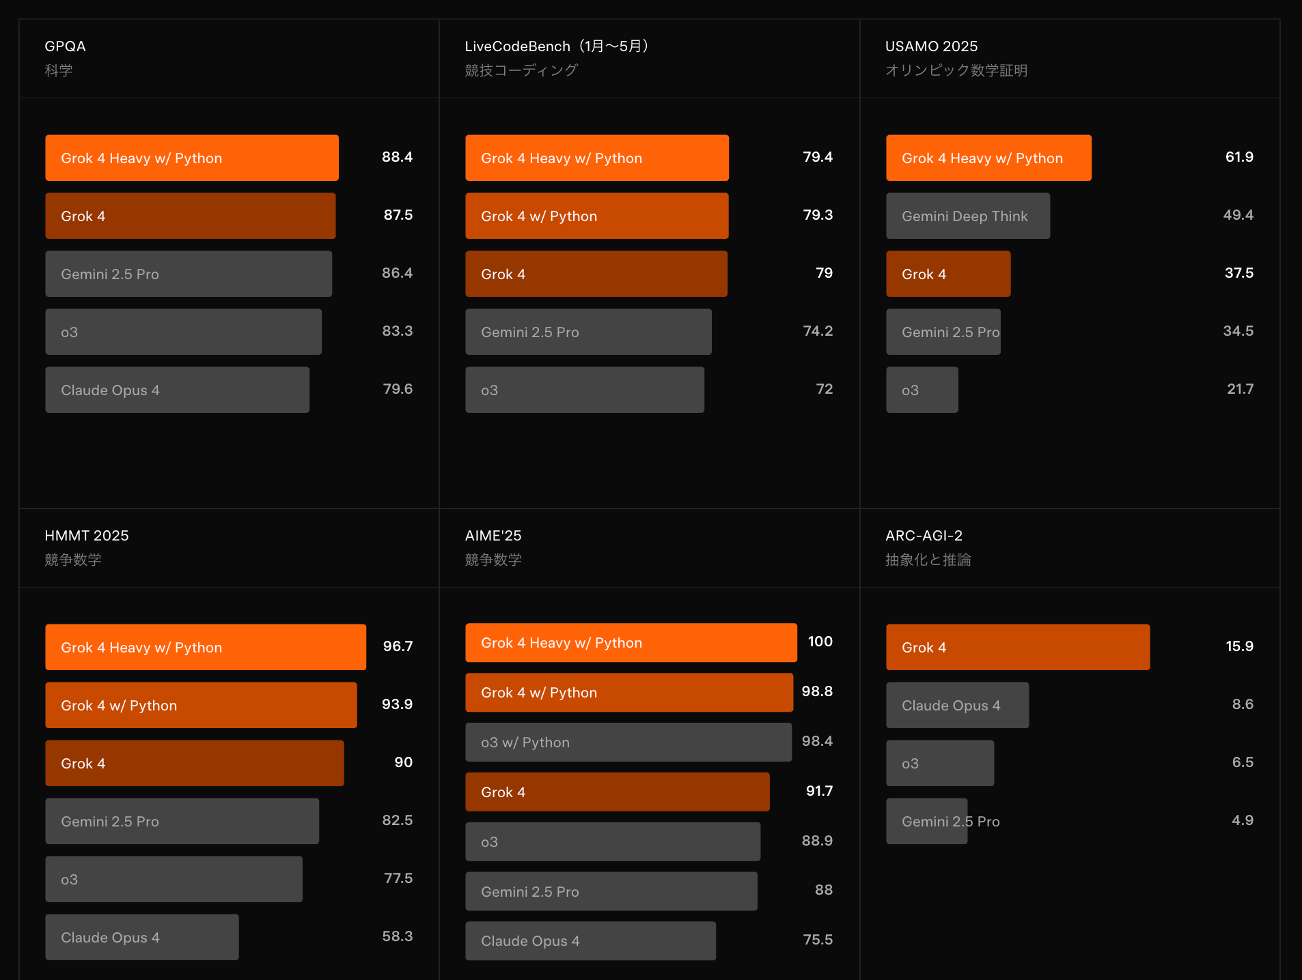Viewport: 1302px width, 980px height.
Task: Select the GPQA Gemini 2.5 Pro bar
Action: (189, 274)
